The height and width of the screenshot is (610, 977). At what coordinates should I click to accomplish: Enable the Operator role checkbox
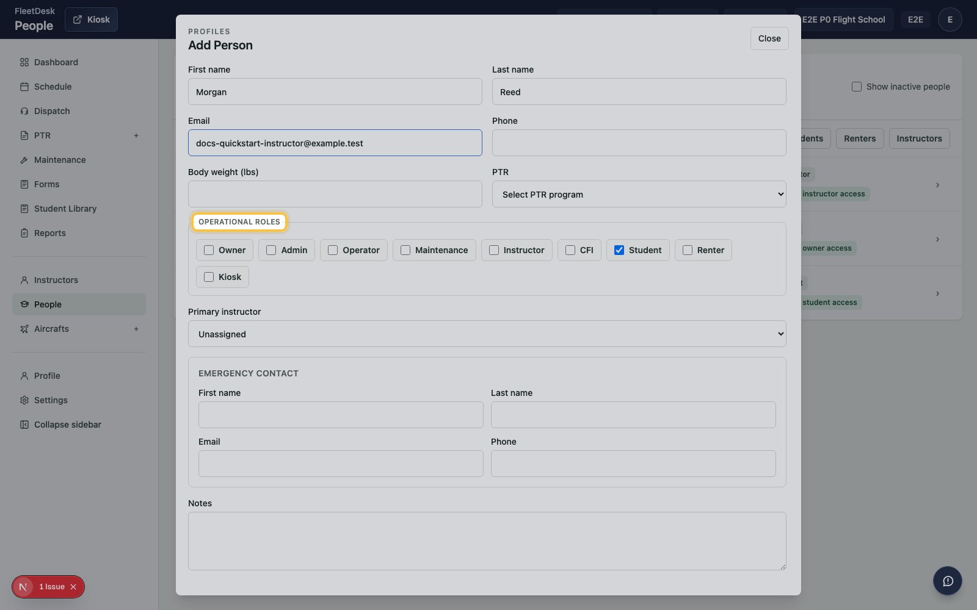[333, 250]
